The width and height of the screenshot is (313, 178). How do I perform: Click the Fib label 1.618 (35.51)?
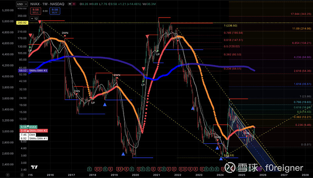(x=302, y=84)
